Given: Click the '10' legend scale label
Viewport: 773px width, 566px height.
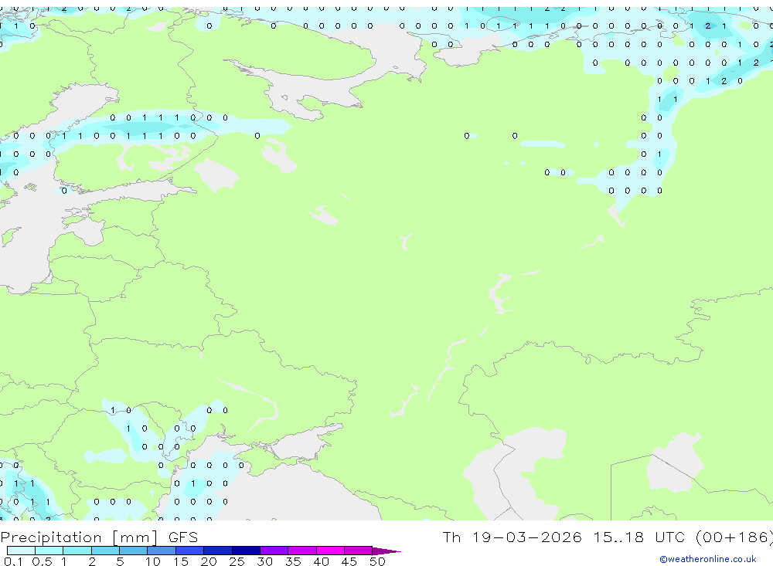Looking at the screenshot, I should point(152,561).
